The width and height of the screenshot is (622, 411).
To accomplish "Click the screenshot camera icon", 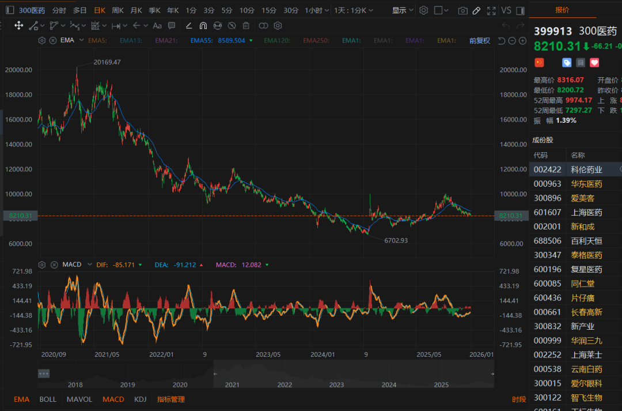I will tap(462, 10).
